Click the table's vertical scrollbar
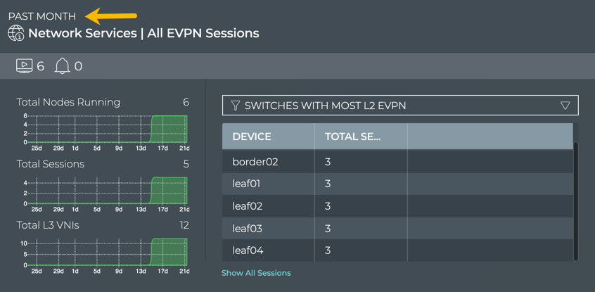The width and height of the screenshot is (595, 292). (x=576, y=201)
